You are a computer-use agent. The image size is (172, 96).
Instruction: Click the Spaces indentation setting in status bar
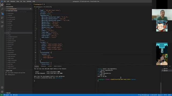pyautogui.click(x=160, y=95)
